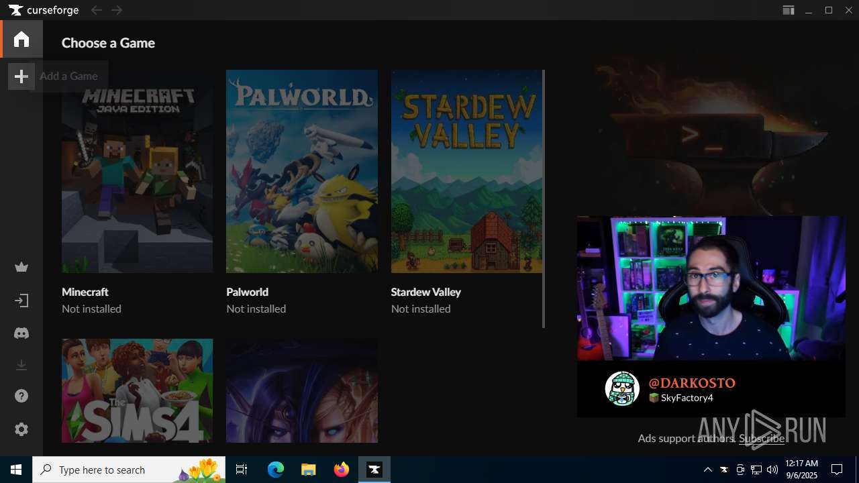The image size is (859, 483).
Task: Click Not installed under Stardew Valley
Action: [421, 309]
